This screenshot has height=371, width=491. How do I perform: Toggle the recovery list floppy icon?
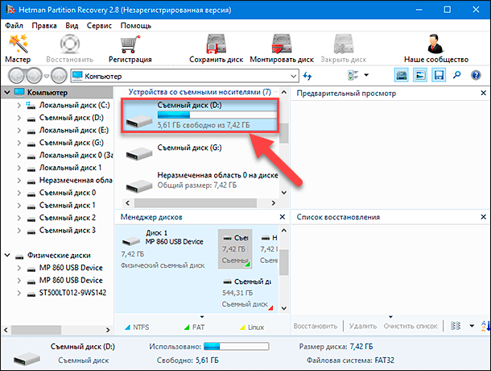439,75
